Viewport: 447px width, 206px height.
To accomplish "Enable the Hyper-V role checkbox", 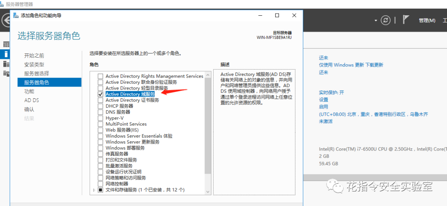I will pyautogui.click(x=100, y=118).
